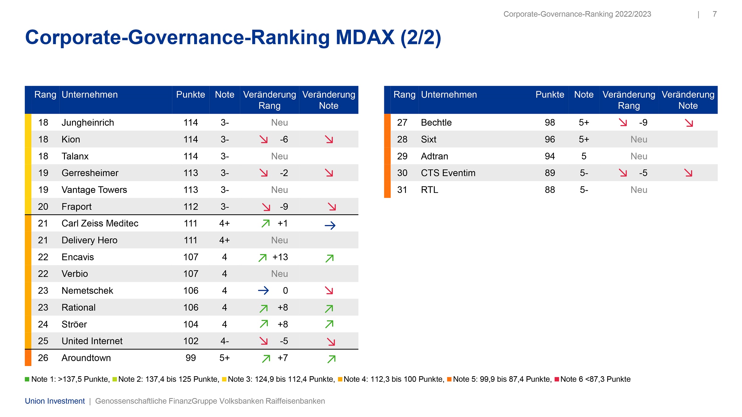The image size is (742, 417).
Task: Click the Union Investment footer text
Action: pos(55,401)
